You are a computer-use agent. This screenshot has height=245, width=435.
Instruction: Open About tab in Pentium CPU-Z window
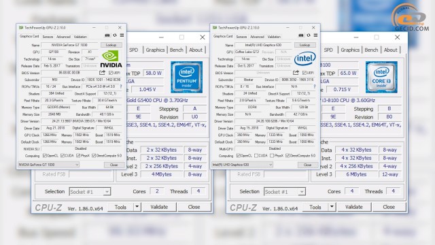click(x=196, y=50)
